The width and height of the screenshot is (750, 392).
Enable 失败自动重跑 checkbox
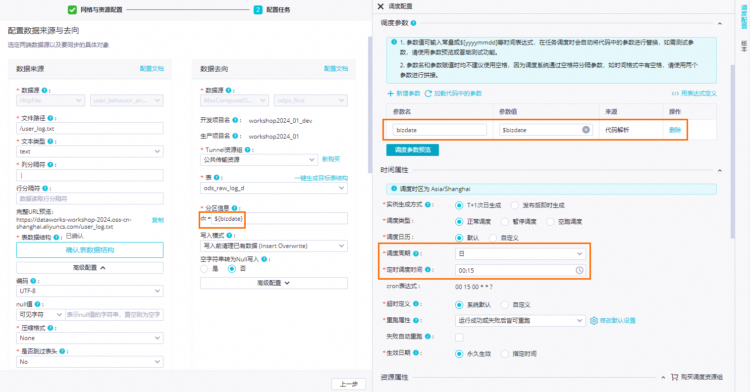[459, 338]
